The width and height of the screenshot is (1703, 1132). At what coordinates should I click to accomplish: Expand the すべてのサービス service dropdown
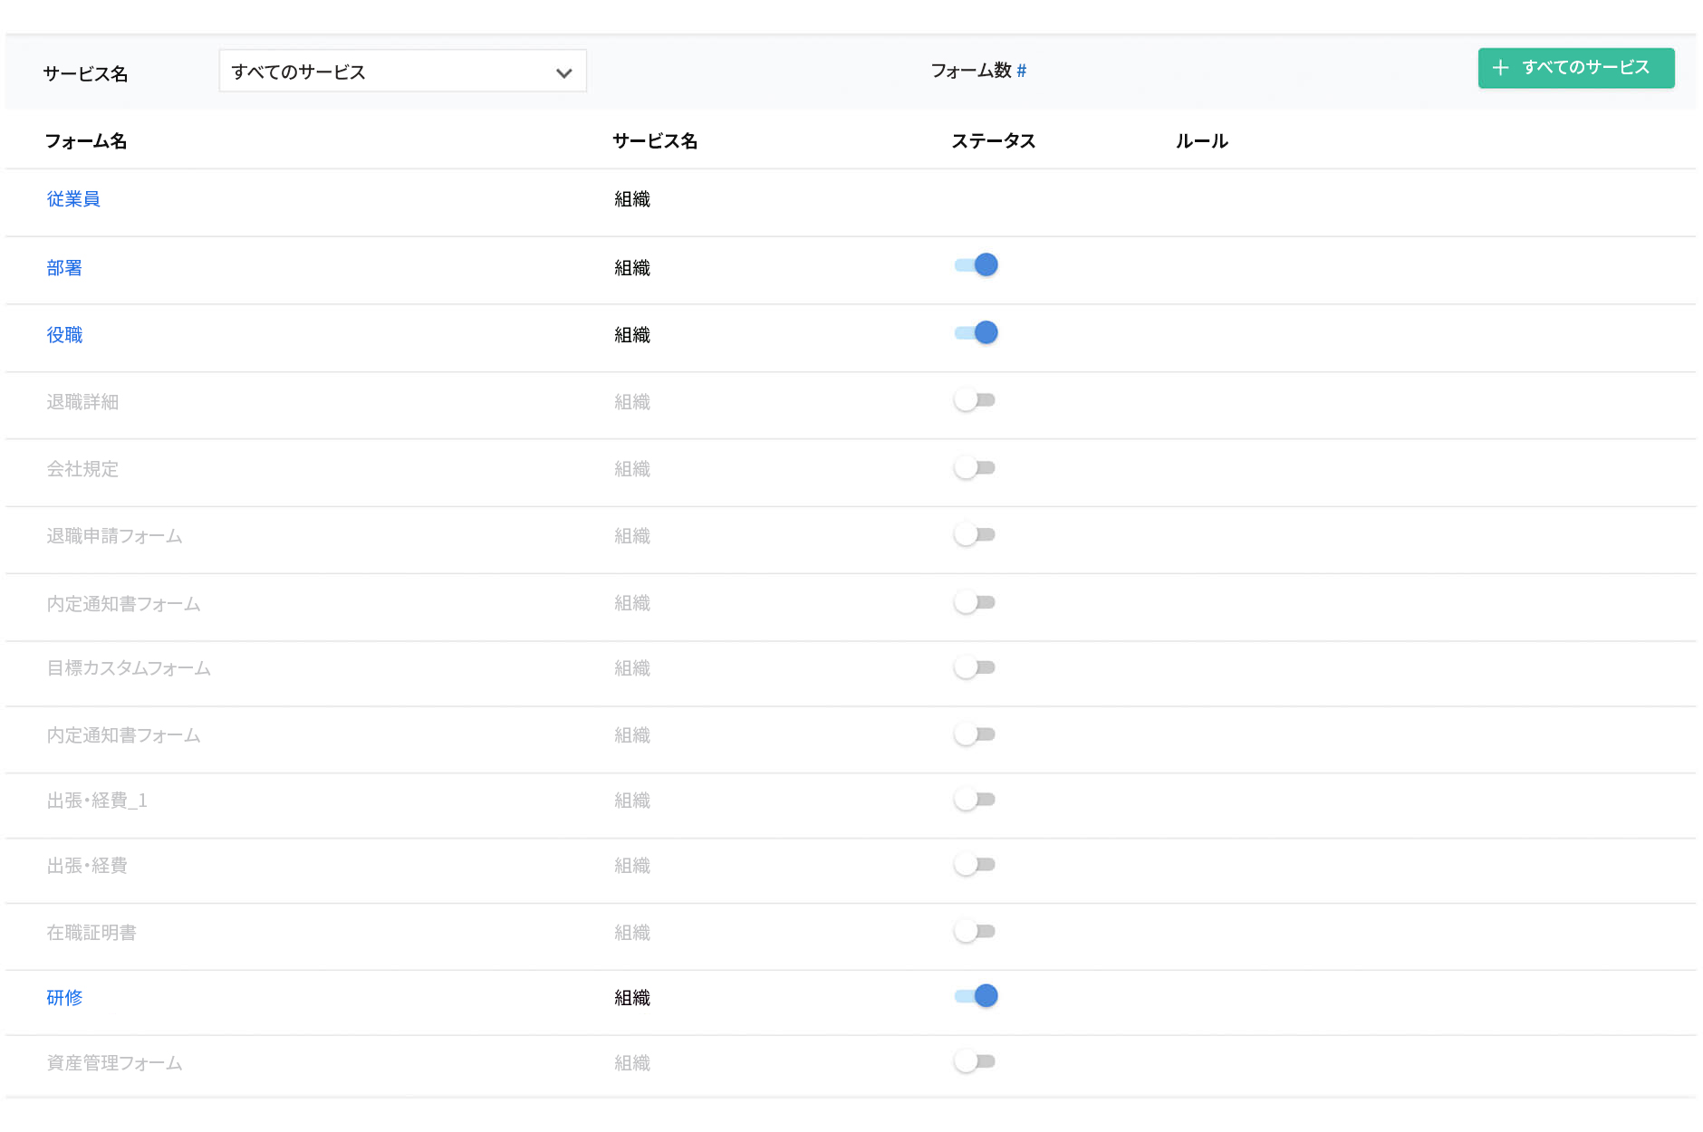401,72
